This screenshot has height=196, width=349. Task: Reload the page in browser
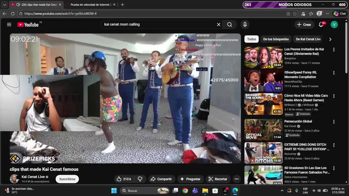pos(13,14)
